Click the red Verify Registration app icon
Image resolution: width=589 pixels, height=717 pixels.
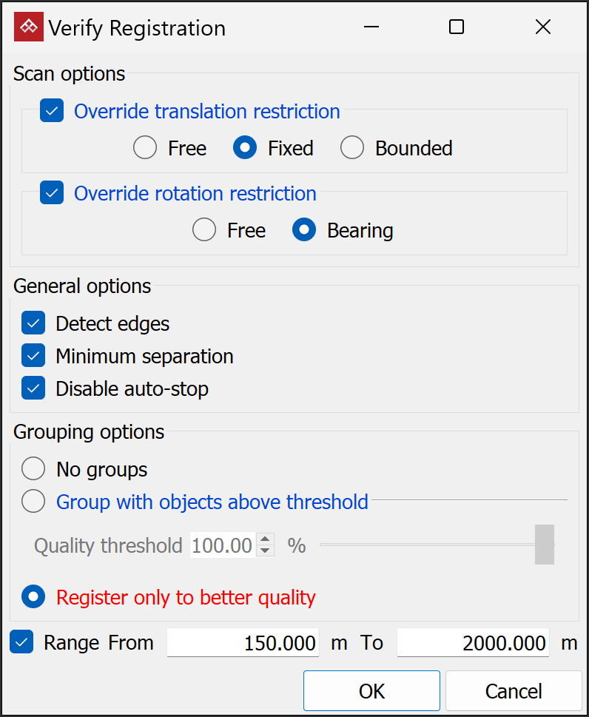click(x=29, y=27)
